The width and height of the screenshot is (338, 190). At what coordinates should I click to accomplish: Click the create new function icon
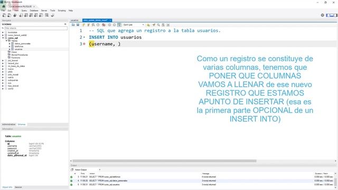(41, 15)
